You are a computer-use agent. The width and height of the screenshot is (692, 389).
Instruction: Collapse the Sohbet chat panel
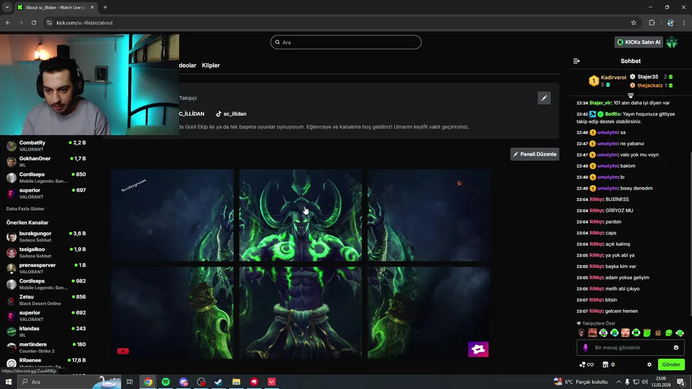tap(576, 61)
